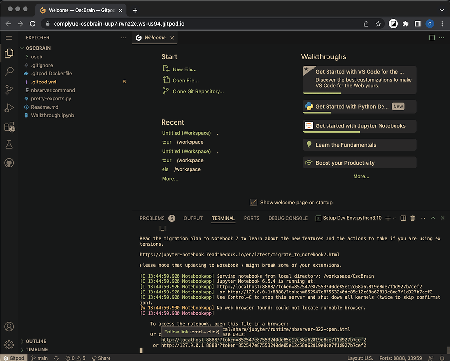Click the Manage gear icon
450x361 pixels.
coord(9,345)
